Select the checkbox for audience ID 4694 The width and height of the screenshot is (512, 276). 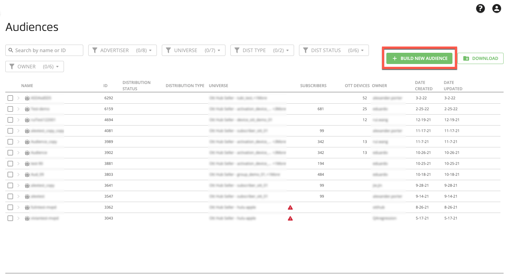[x=10, y=120]
